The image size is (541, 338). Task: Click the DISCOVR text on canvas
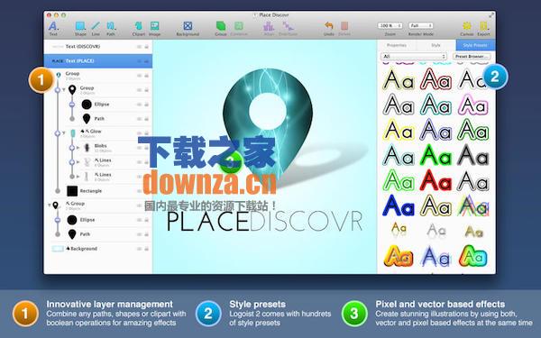(306, 222)
